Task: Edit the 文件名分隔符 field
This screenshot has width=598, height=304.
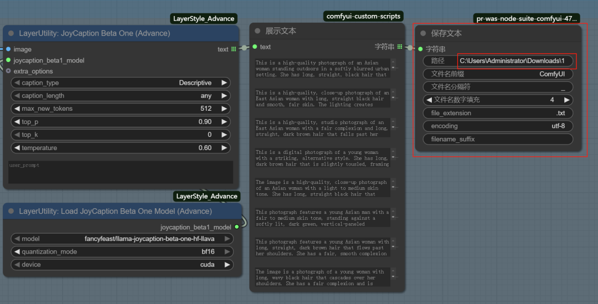Action: click(498, 87)
